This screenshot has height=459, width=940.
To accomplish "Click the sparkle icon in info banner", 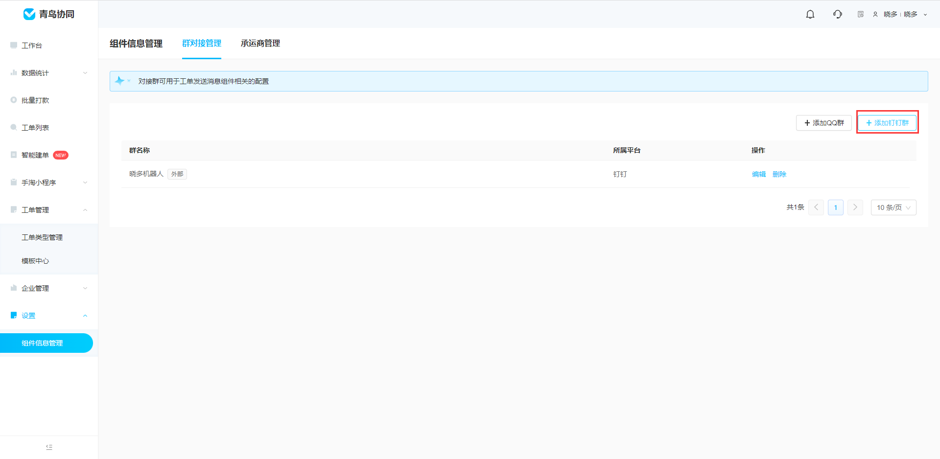I will 119,81.
